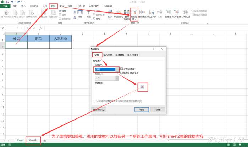Image resolution: width=248 pixels, height=147 pixels.
Task: Switch to 开发工具 (Developer) tab
Action: [81, 6]
